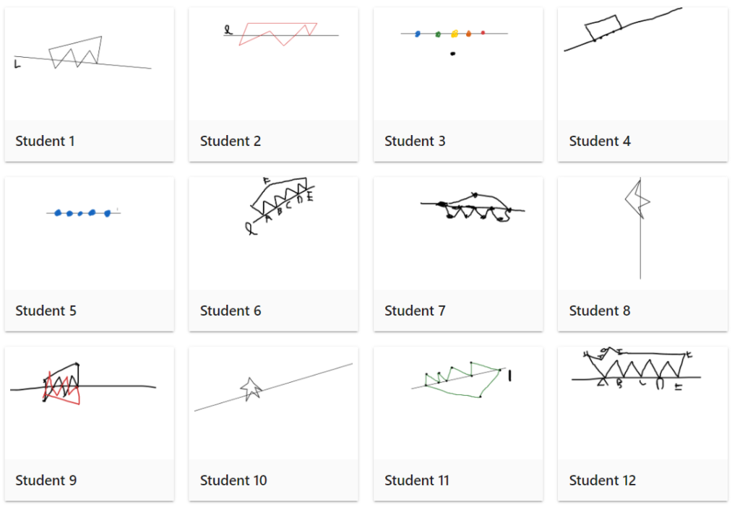Open Student 8's vertical line sketch

[x=642, y=233]
